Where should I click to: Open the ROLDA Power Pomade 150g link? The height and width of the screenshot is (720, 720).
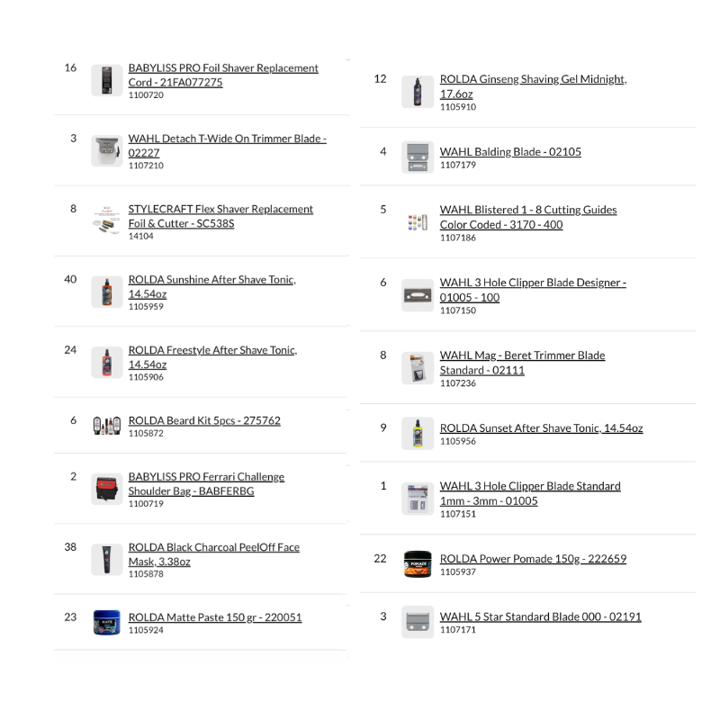pos(533,559)
